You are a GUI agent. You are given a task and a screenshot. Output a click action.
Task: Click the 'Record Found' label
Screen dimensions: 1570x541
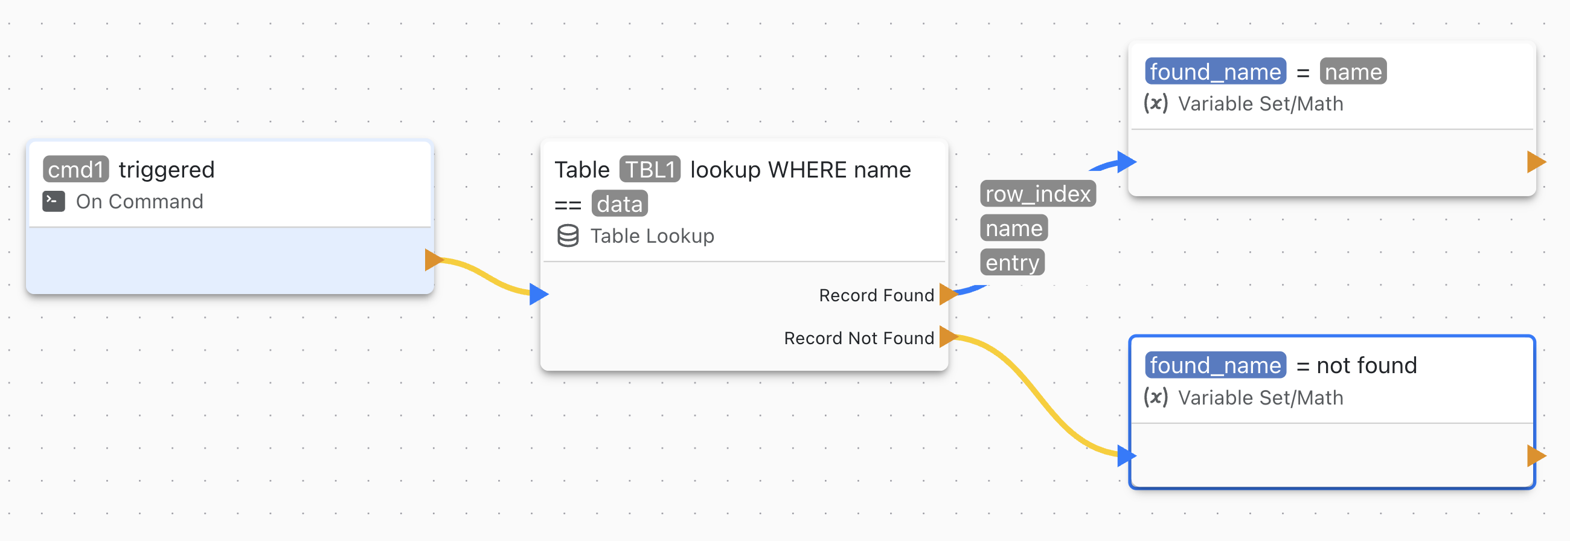click(x=876, y=295)
